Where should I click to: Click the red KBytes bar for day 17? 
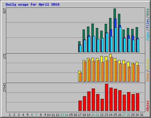(80, 106)
